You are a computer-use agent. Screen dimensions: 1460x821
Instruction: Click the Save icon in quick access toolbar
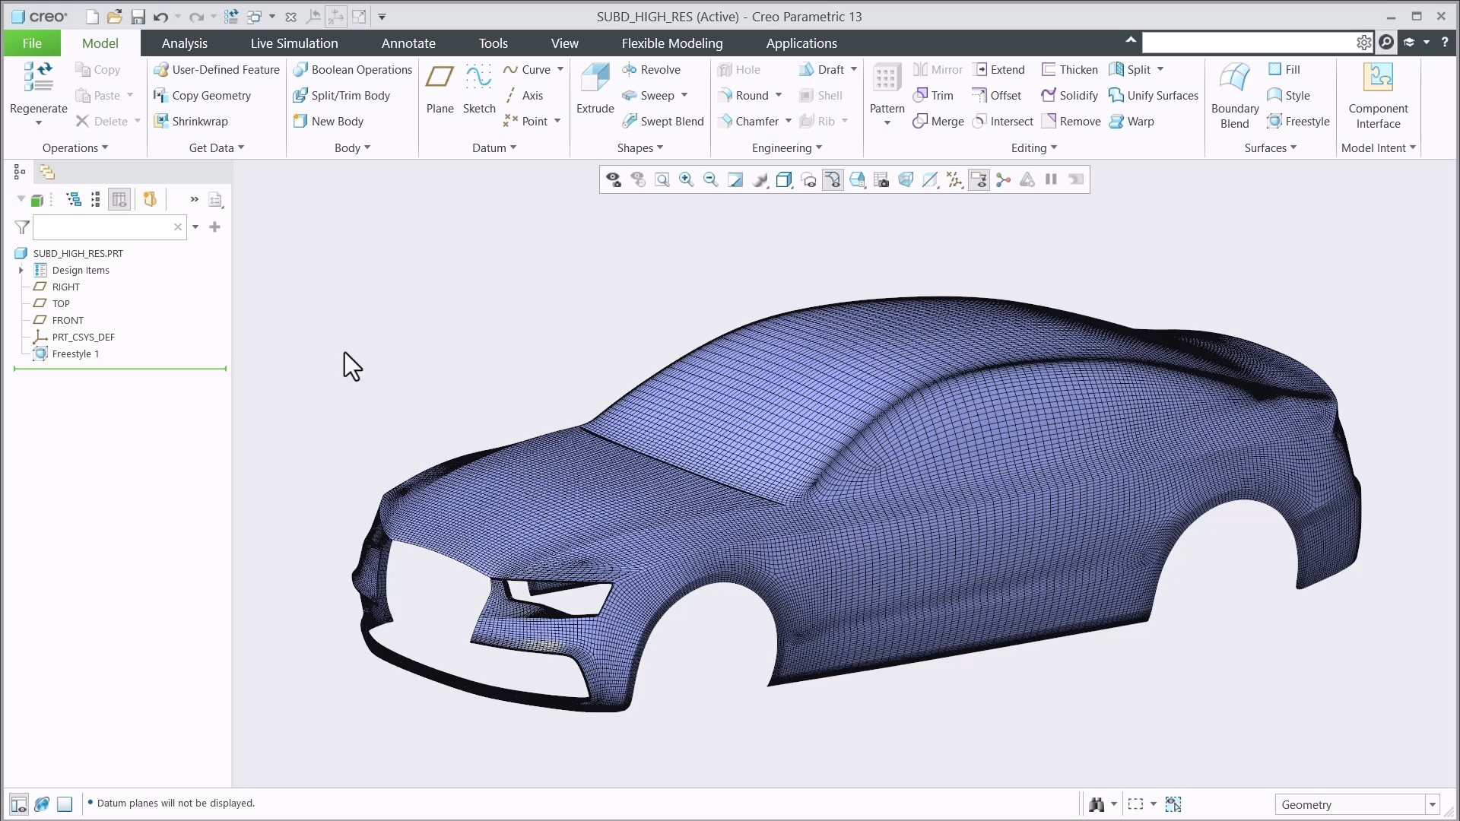(x=138, y=17)
